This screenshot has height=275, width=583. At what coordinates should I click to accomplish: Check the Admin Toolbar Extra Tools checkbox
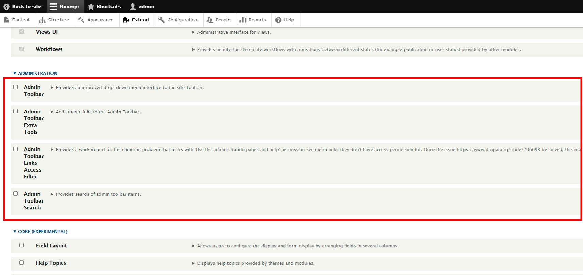[16, 111]
